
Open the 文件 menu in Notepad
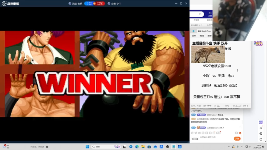coord(194,36)
